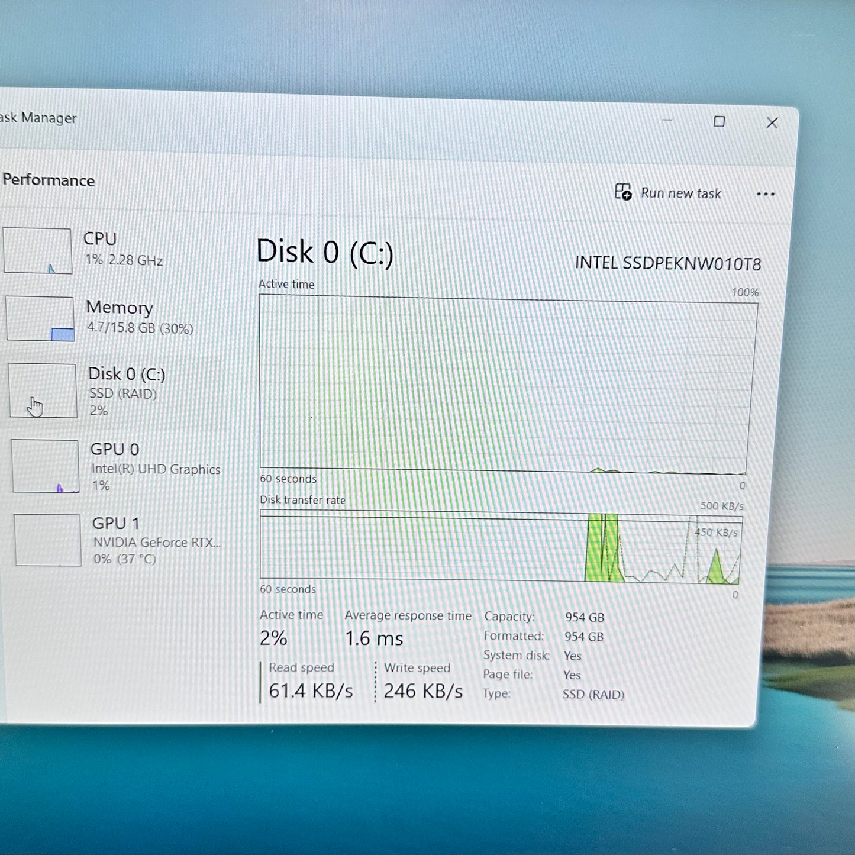This screenshot has height=855, width=855.
Task: Click the INTEL SSDPEKNW010T8 model name
Action: coord(668,263)
